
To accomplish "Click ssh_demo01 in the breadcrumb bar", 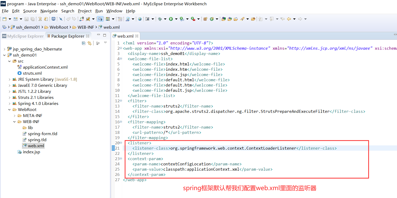I will click(27, 27).
